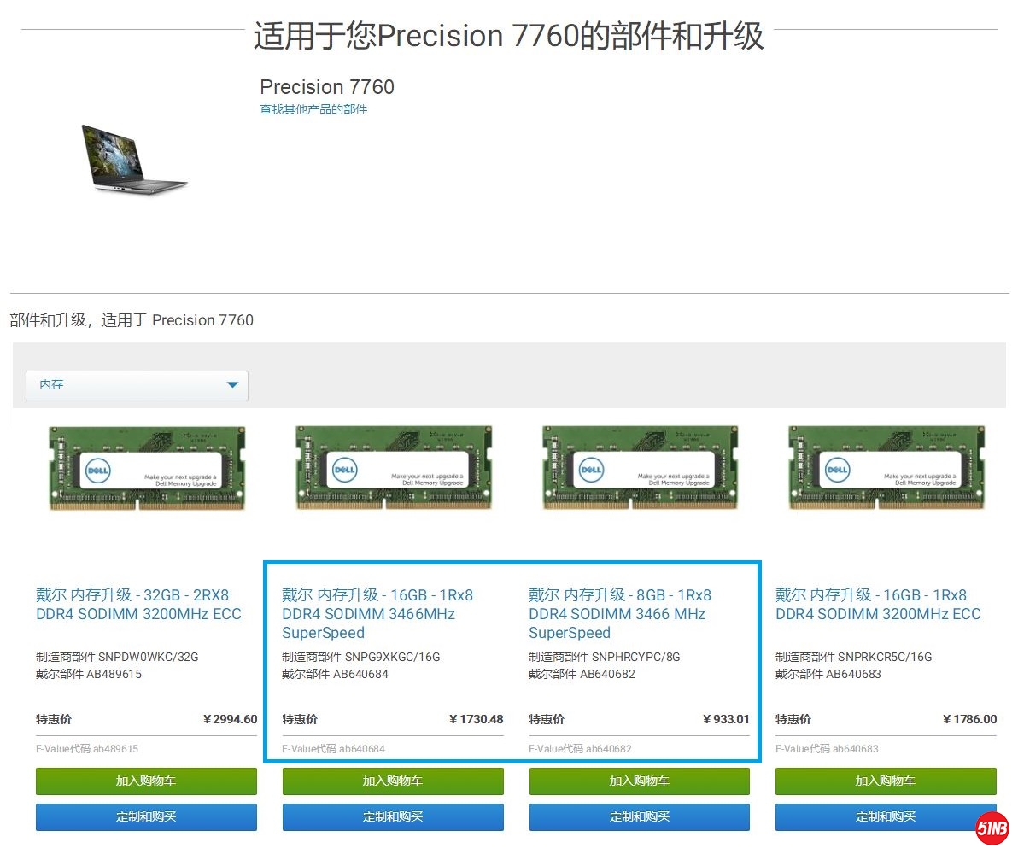The height and width of the screenshot is (854, 1018).
Task: Click the price ¥933.01
Action: 726,719
